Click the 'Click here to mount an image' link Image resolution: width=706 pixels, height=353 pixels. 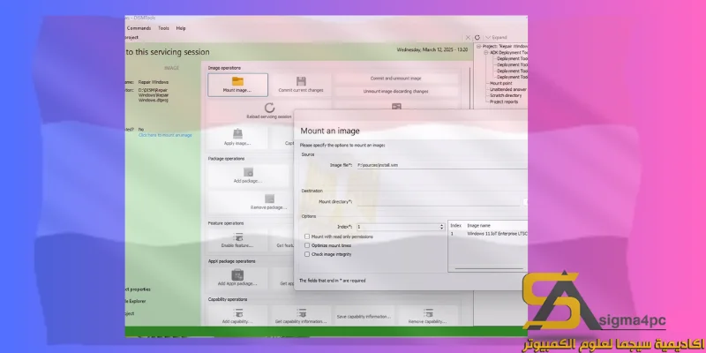coord(165,135)
